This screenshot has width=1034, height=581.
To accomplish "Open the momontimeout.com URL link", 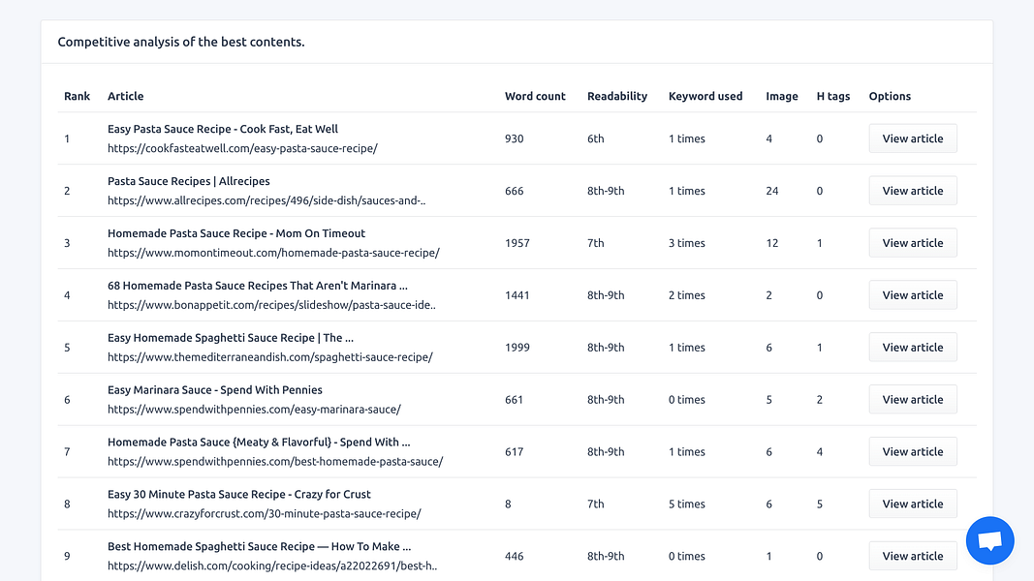I will click(x=273, y=253).
